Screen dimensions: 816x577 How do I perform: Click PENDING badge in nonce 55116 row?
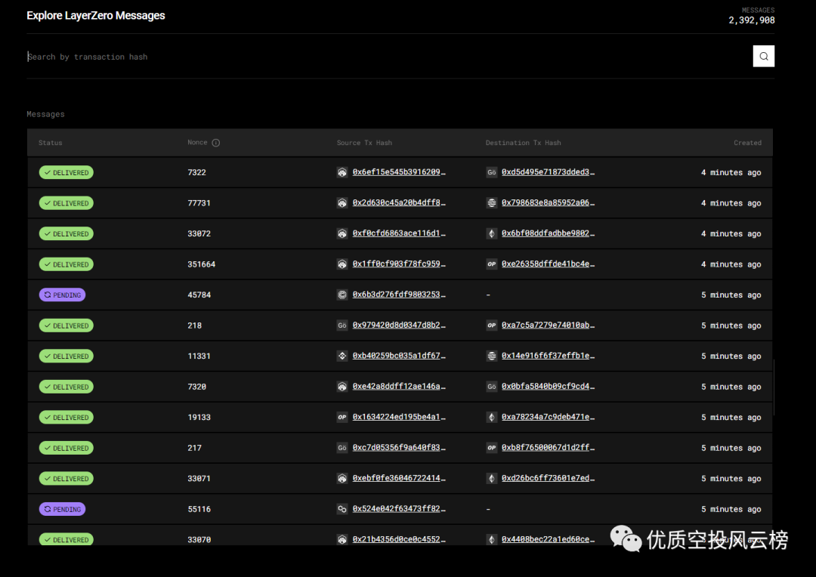62,509
